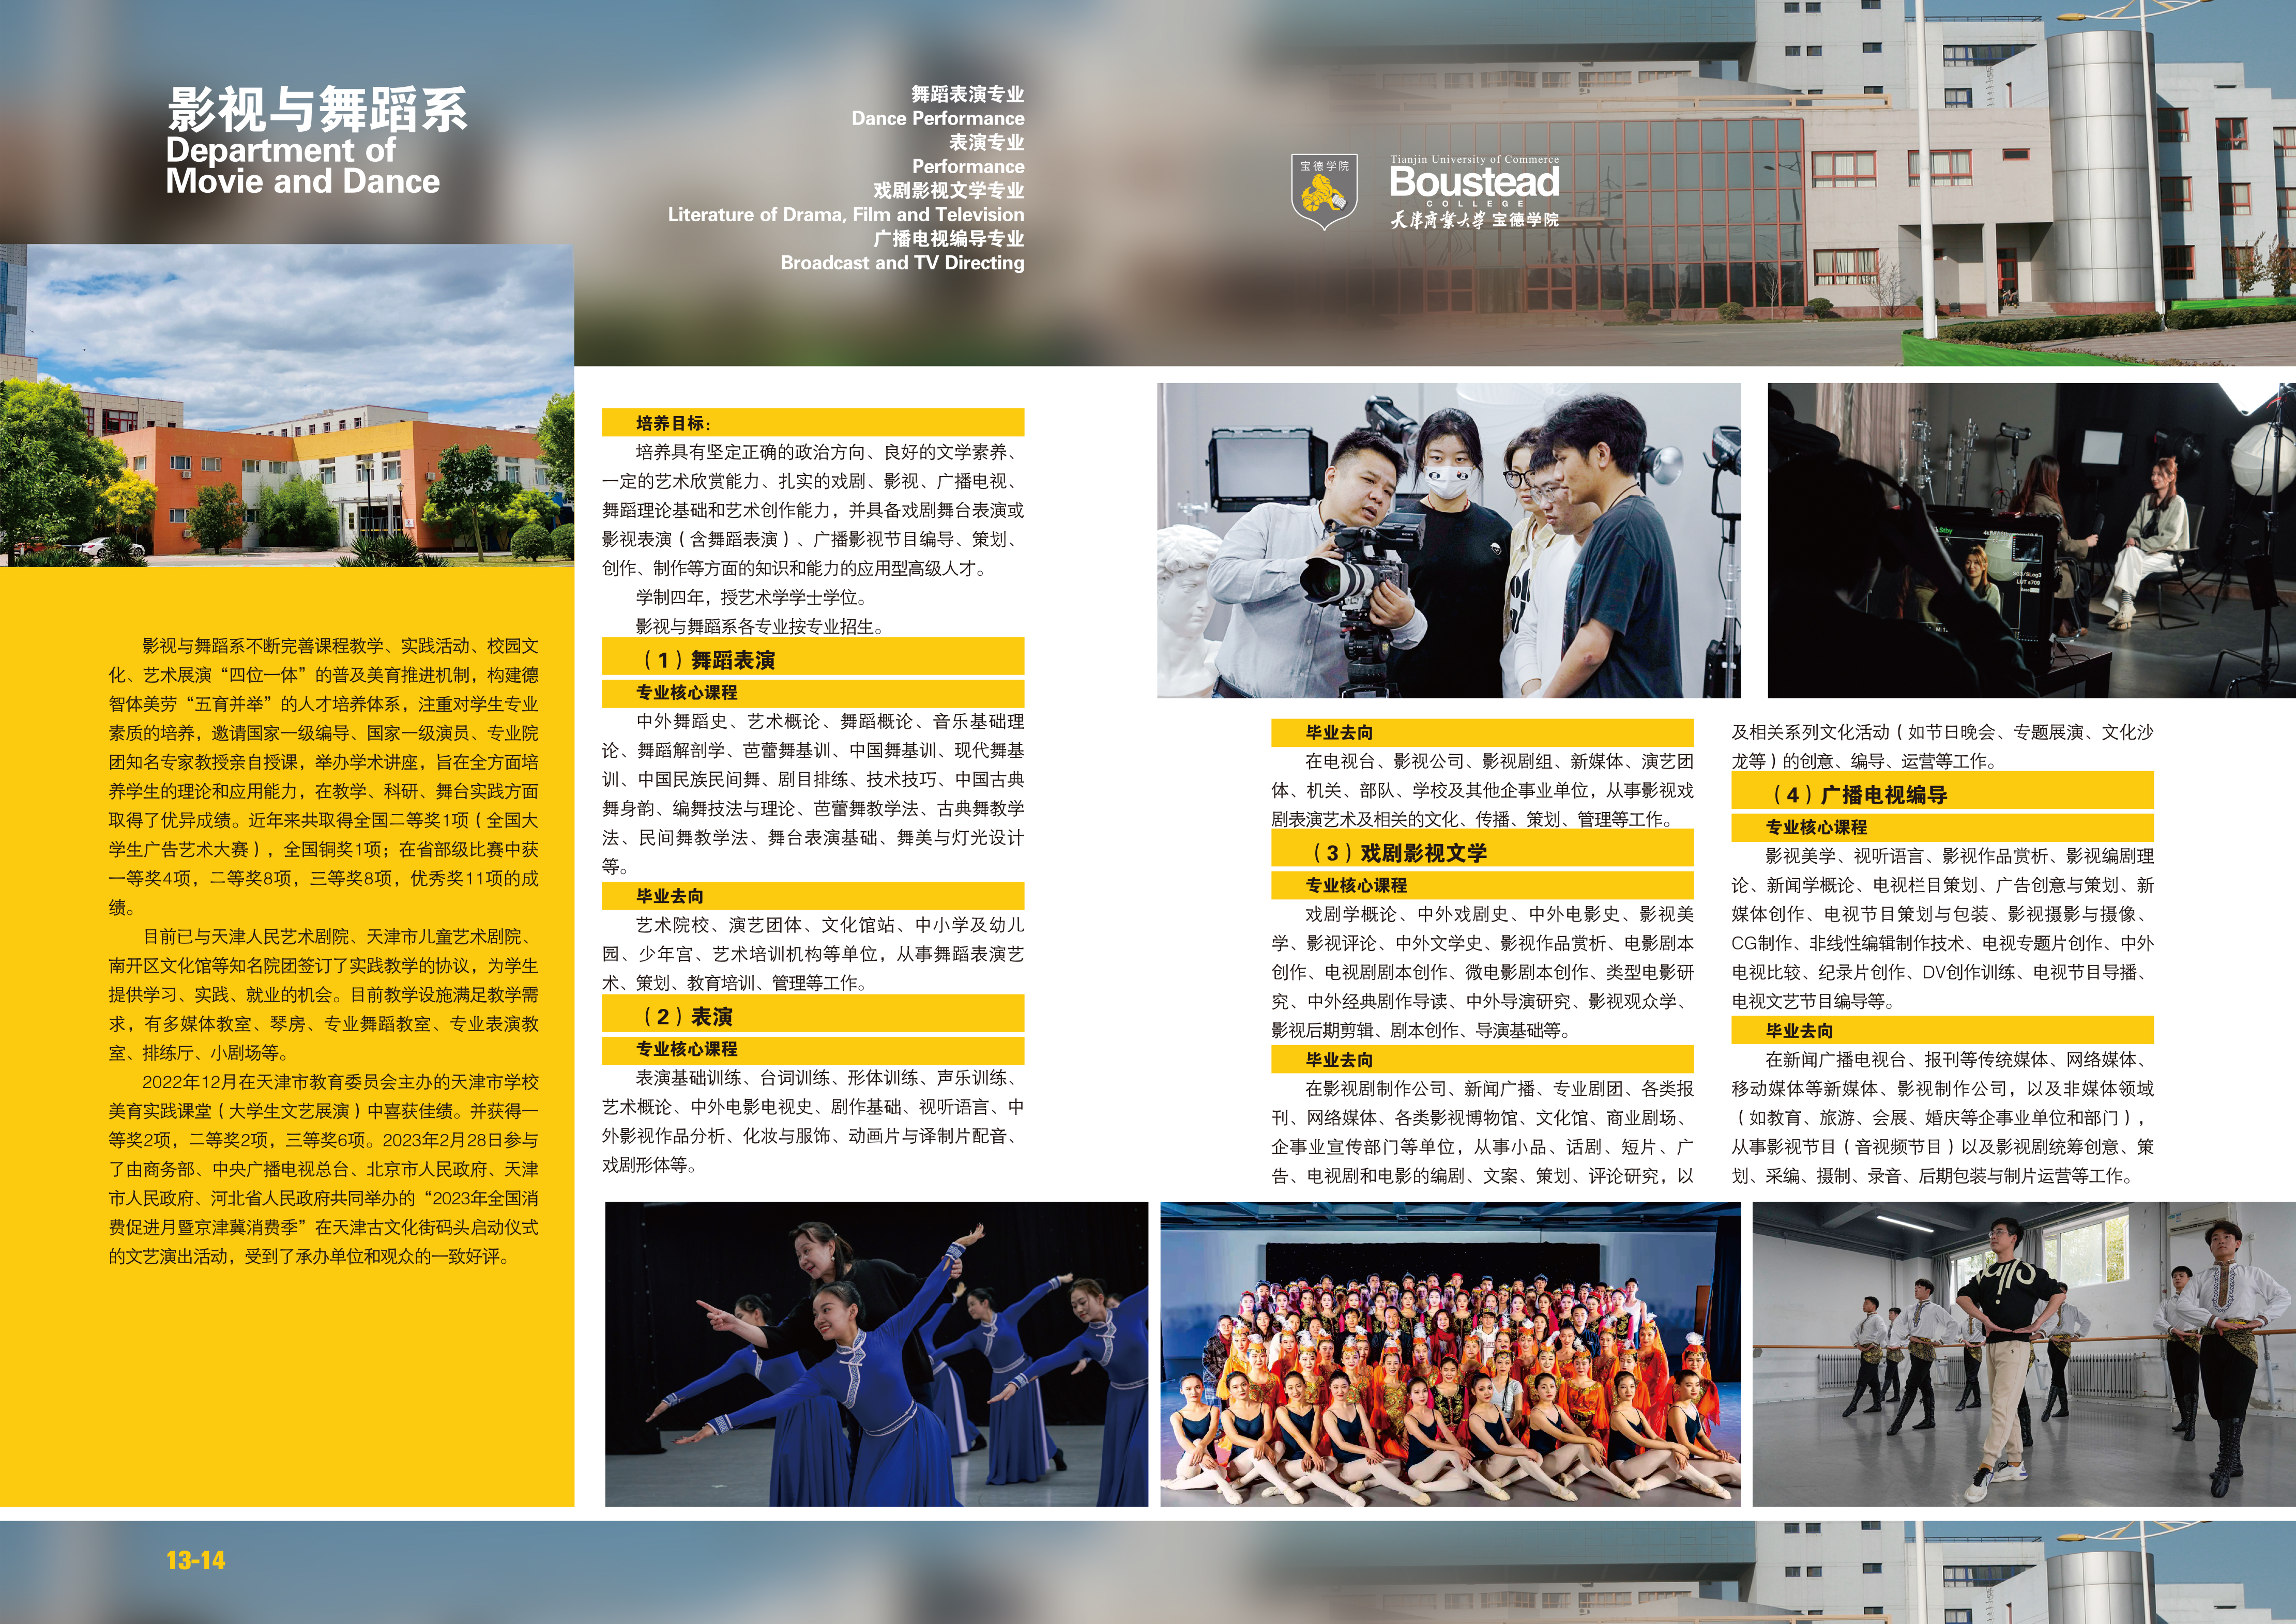Click 毕业去向 bar below 舞蹈表演 courses
Image resolution: width=2296 pixels, height=1624 pixels.
click(813, 896)
